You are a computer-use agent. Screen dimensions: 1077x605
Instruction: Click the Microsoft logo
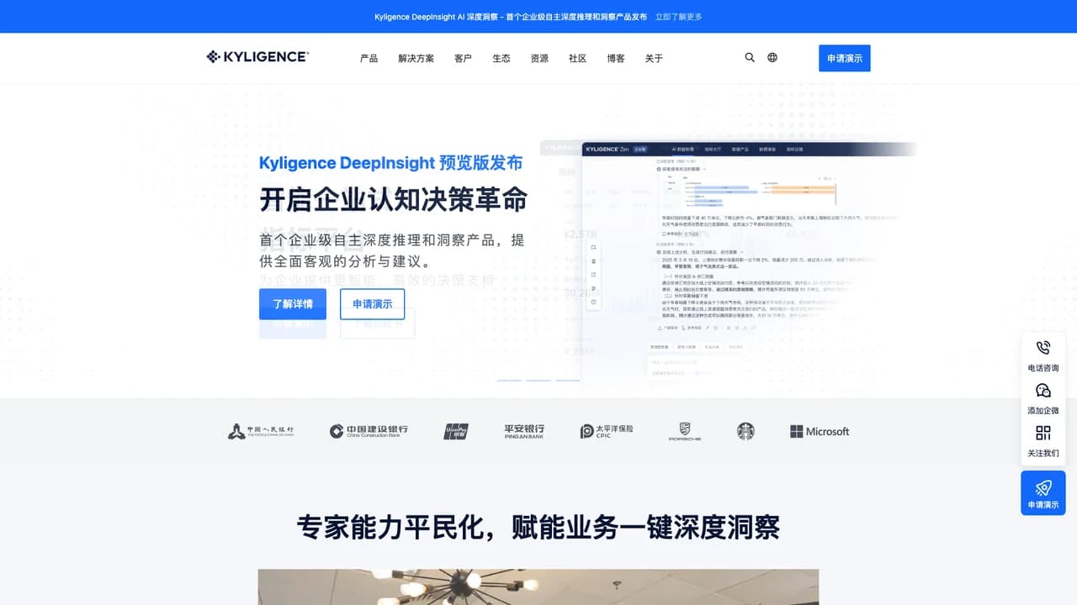(820, 431)
